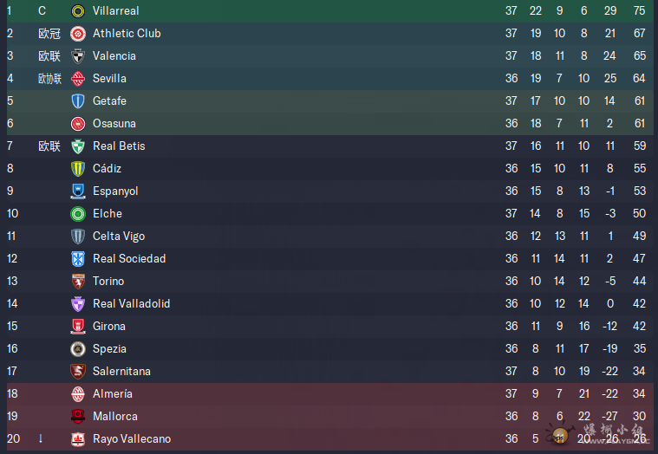Select the Valencia club badge
This screenshot has height=454, width=658.
[x=78, y=56]
